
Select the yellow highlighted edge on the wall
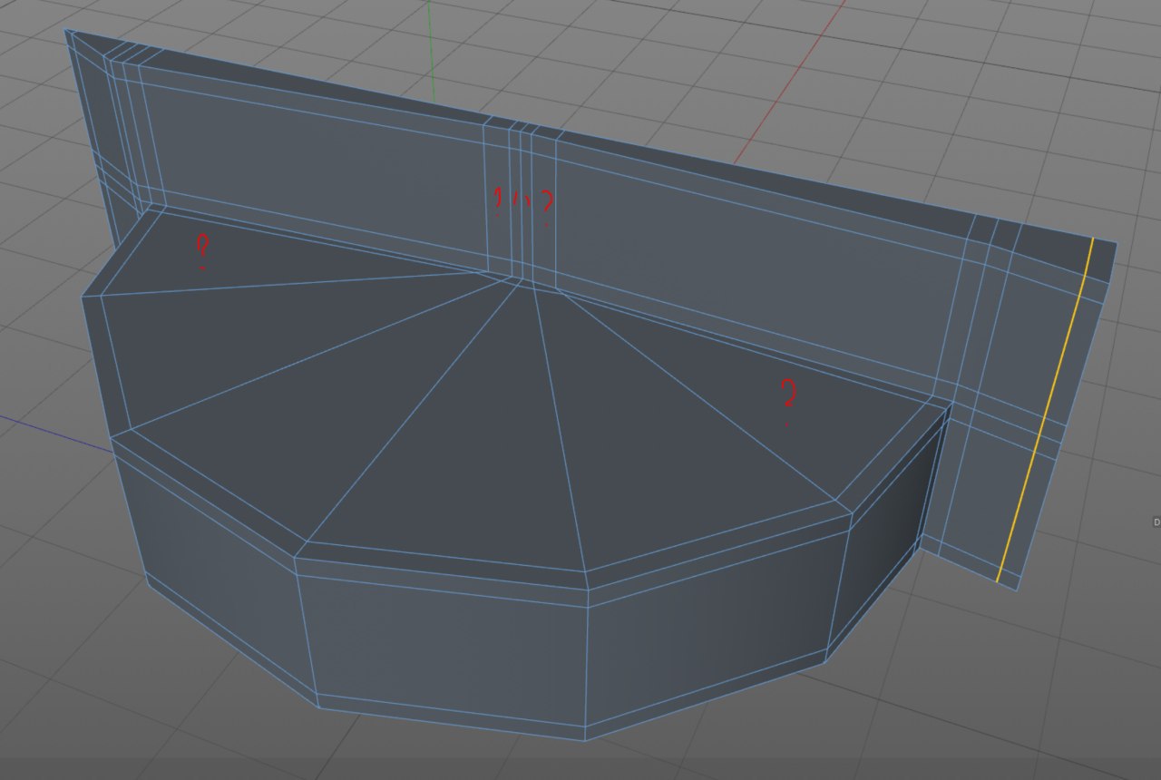pos(1045,410)
